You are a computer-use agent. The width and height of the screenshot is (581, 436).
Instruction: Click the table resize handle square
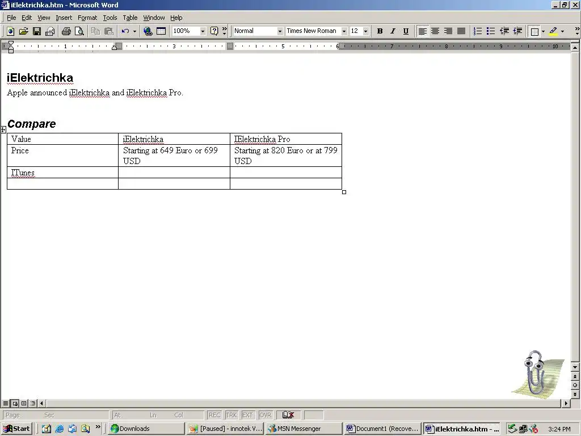(x=344, y=192)
